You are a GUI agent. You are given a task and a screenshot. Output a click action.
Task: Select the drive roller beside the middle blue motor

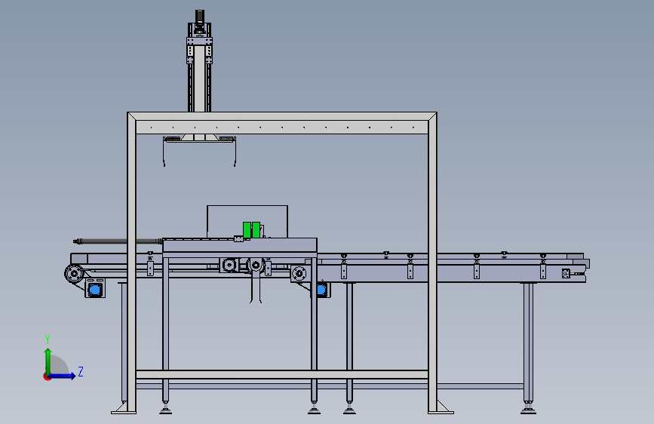tap(299, 274)
